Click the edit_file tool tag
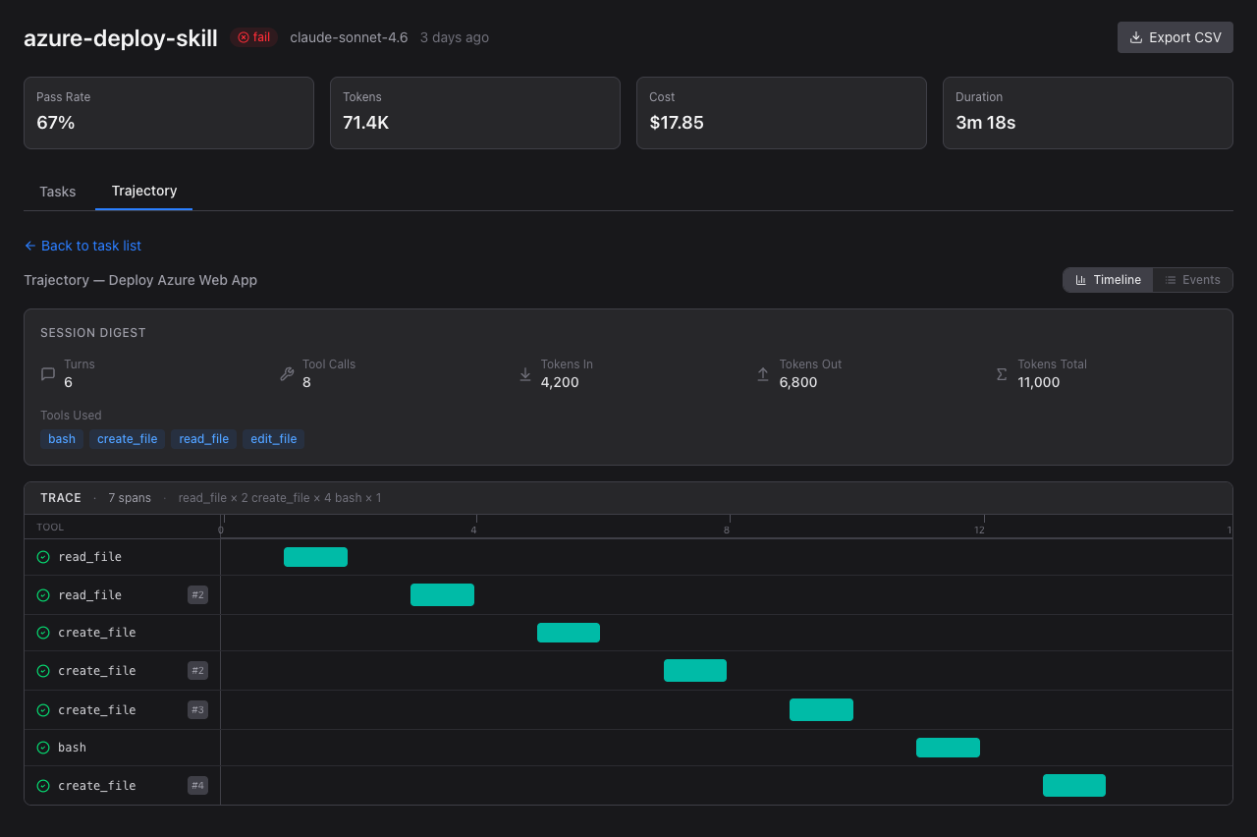 [273, 439]
